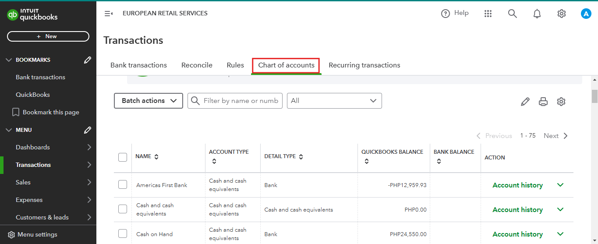
Task: Click the New button
Action: tap(48, 36)
